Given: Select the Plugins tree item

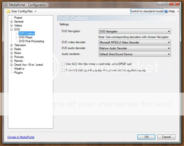Looking at the screenshot, I should 18,73.
